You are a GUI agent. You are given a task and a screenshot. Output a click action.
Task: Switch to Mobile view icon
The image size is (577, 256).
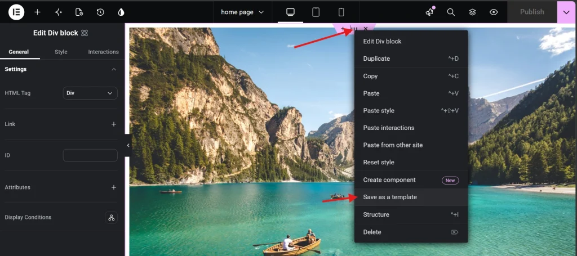[341, 12]
